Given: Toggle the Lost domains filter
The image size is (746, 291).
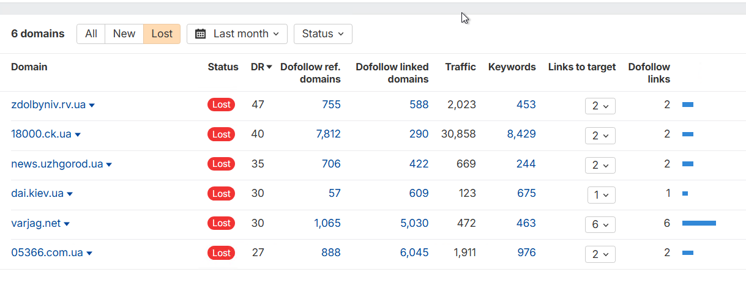Looking at the screenshot, I should point(162,34).
